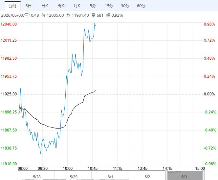
Task: Click the 11982.50 price axis label
Action: [x=9, y=58]
